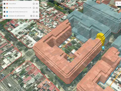Download Unidades de edificabilidad layer
This screenshot has width=121, height=91.
coord(37,16)
